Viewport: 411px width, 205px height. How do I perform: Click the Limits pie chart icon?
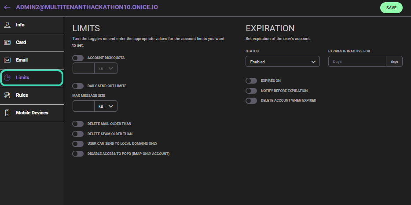click(x=7, y=78)
